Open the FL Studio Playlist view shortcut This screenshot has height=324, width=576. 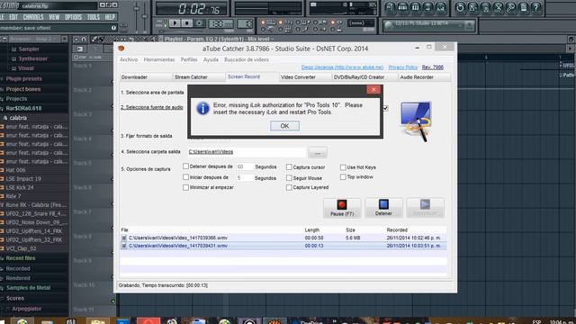390,7
